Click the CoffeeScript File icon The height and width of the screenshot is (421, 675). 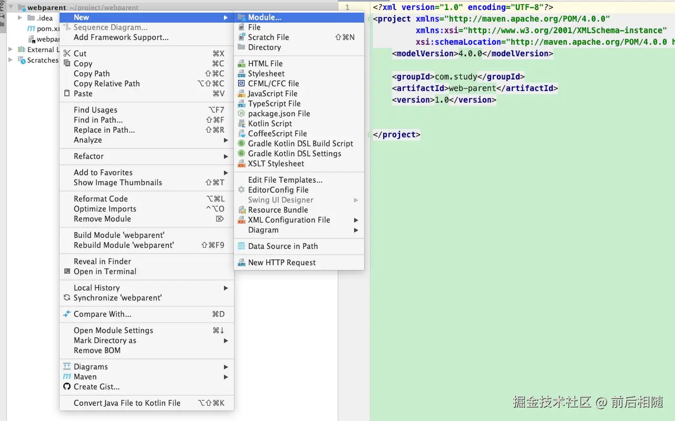pos(241,134)
